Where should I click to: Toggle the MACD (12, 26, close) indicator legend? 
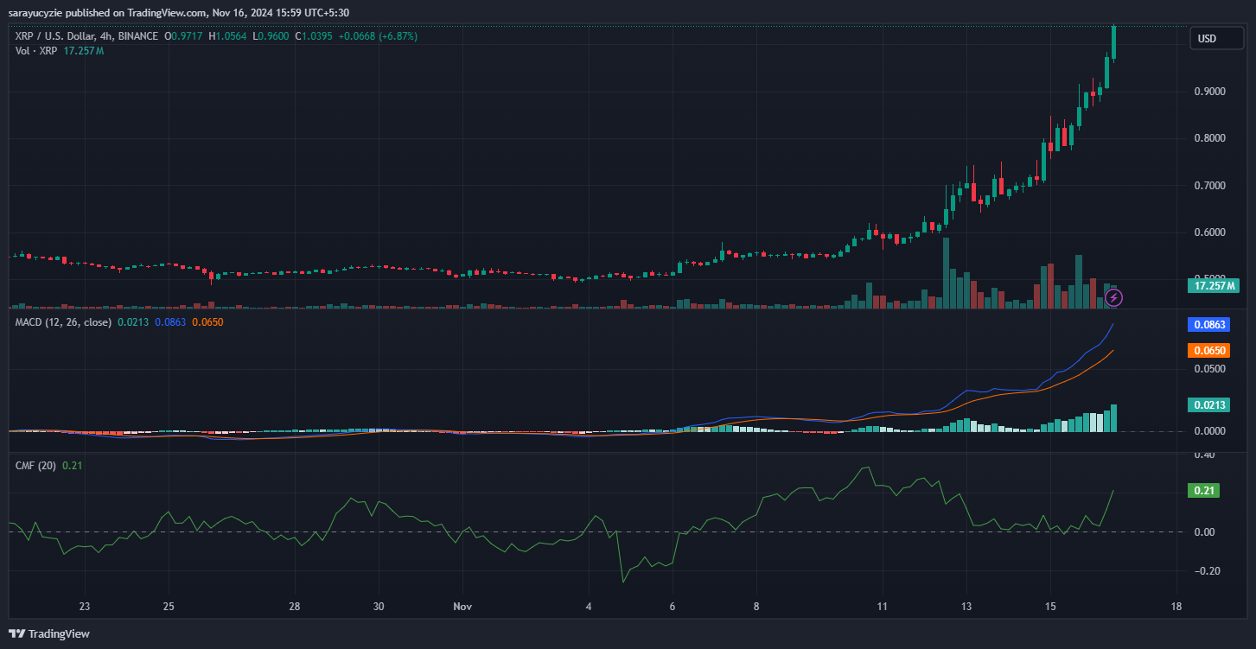click(x=62, y=321)
